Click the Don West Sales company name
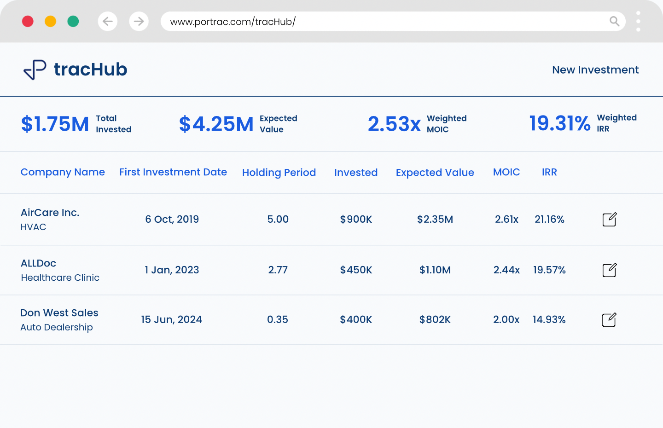663x428 pixels. tap(59, 313)
